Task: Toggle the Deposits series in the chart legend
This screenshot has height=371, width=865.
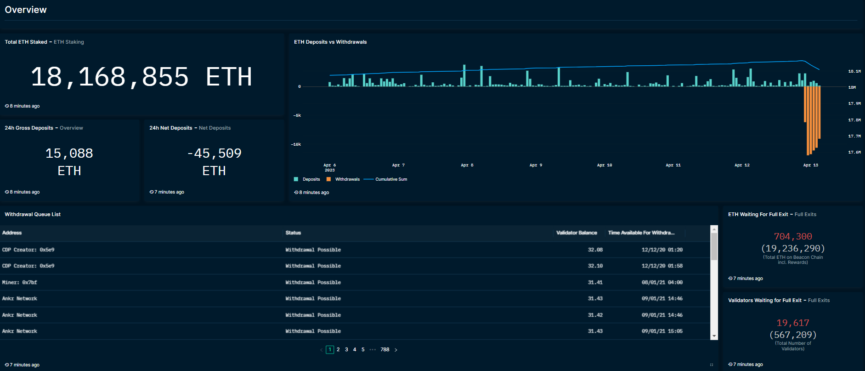Action: tap(307, 179)
